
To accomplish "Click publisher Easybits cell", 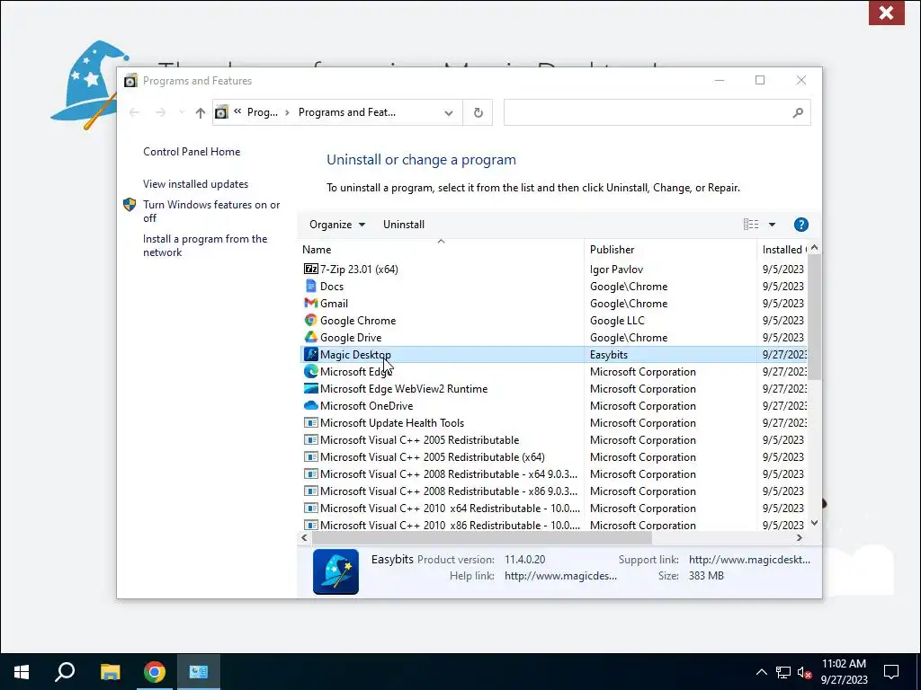I will (609, 354).
